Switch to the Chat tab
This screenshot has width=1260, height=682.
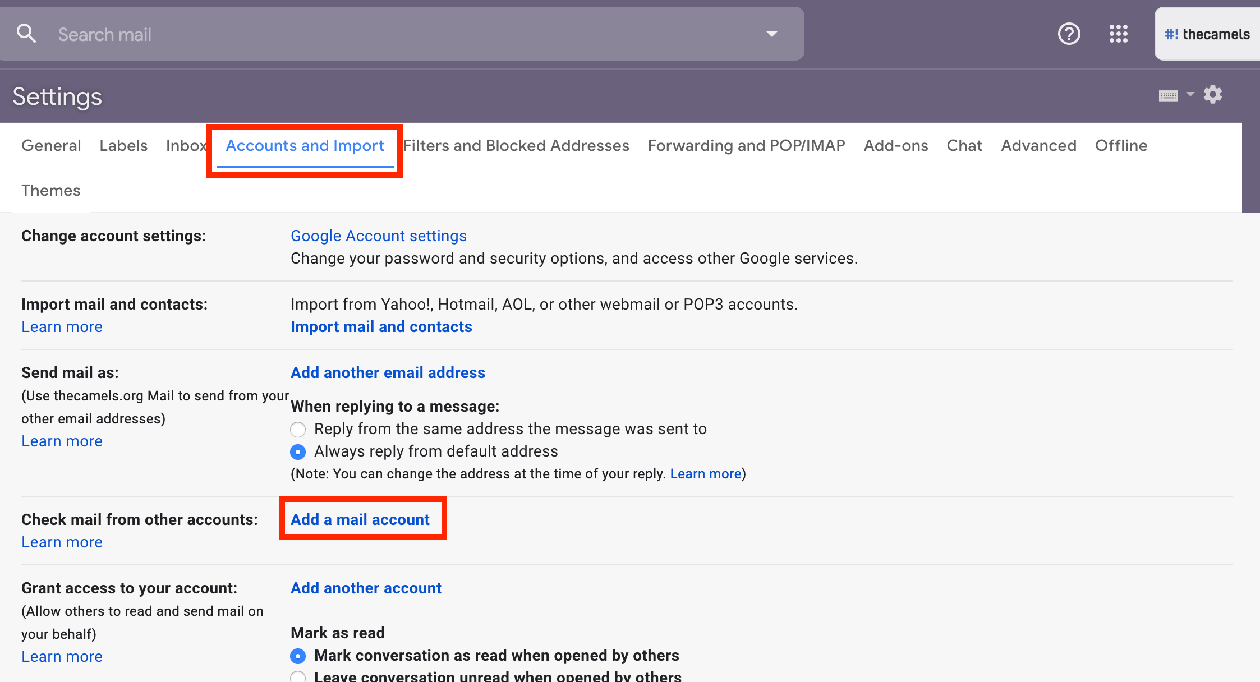964,145
